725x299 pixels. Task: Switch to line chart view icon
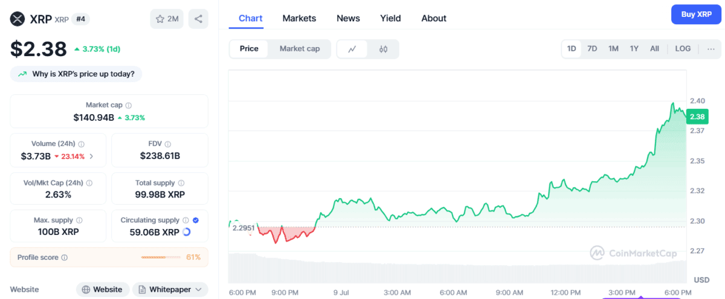click(x=352, y=49)
